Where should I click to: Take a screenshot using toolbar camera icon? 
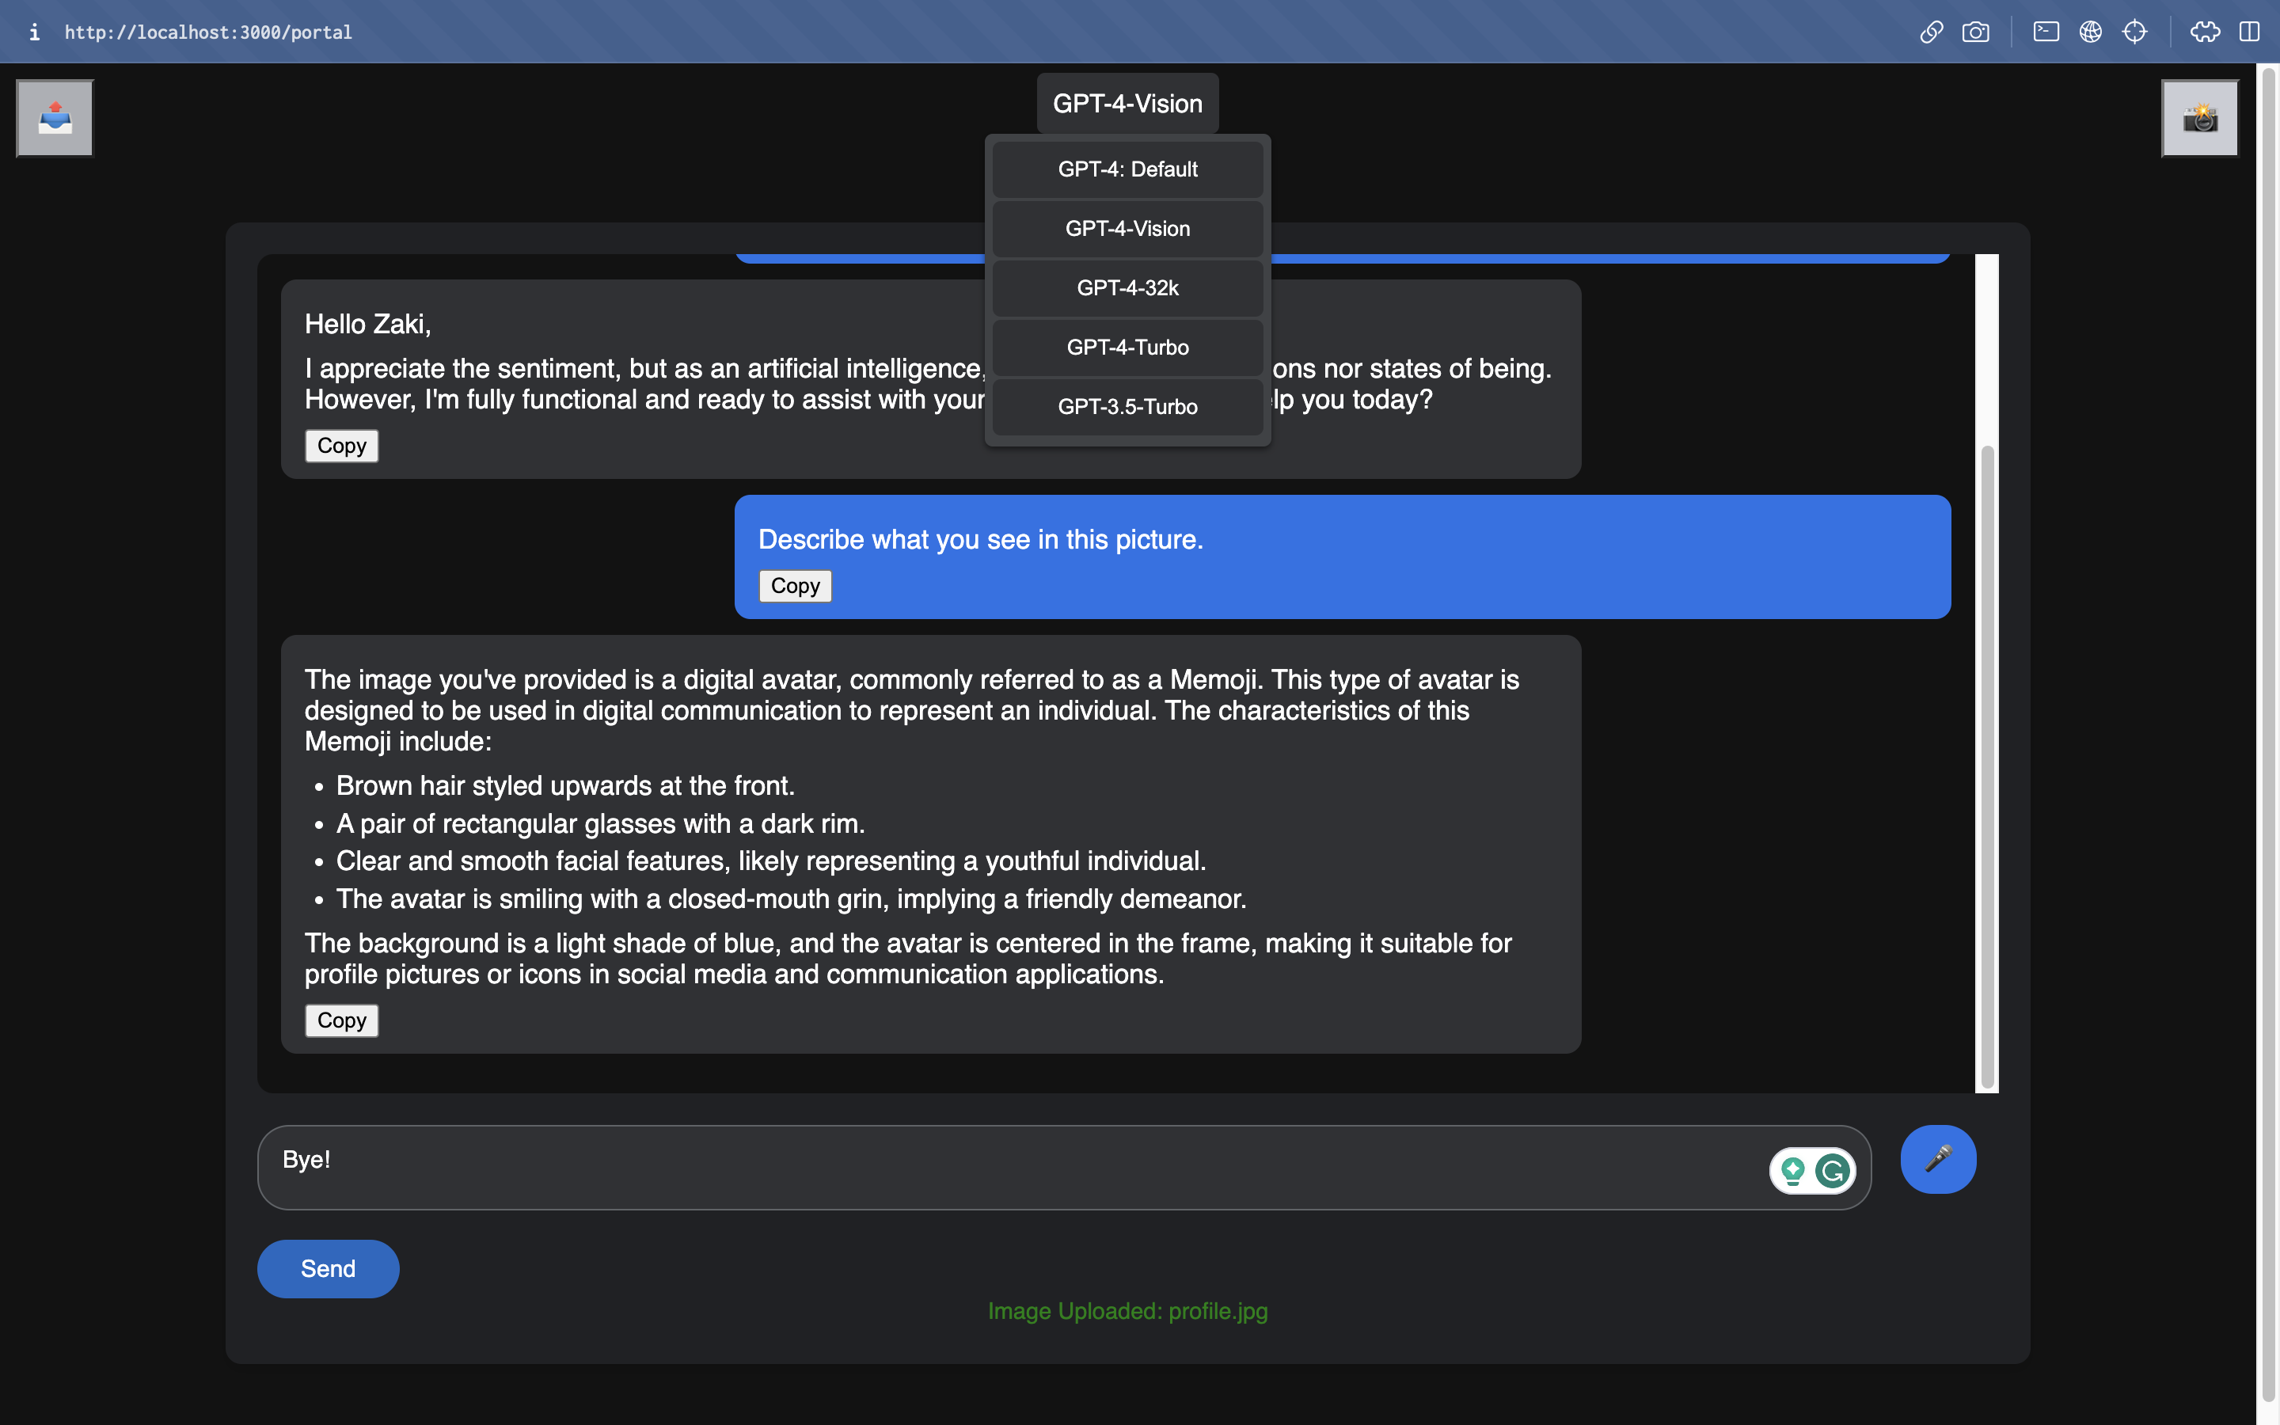1974,32
